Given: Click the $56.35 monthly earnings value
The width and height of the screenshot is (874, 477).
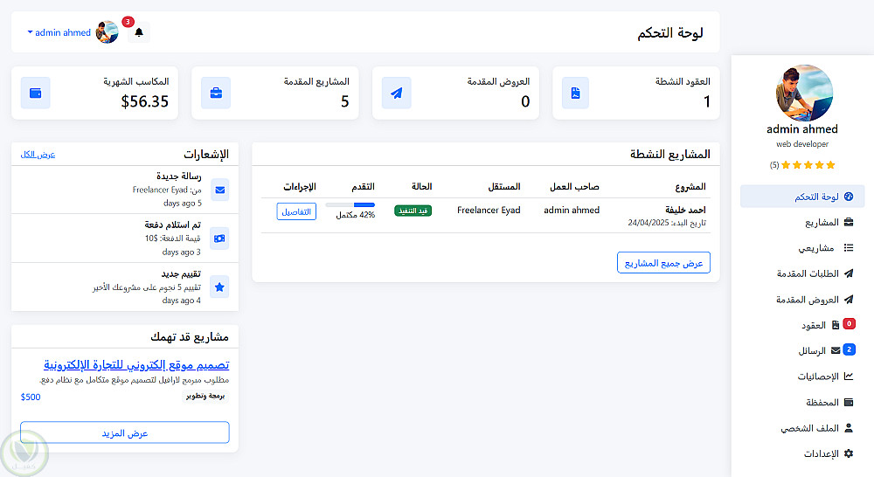Looking at the screenshot, I should click(145, 101).
